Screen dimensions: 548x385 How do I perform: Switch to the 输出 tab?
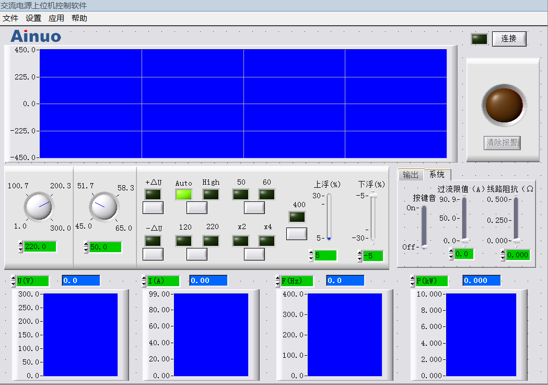pyautogui.click(x=410, y=175)
